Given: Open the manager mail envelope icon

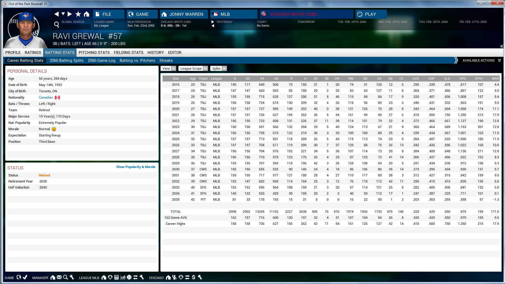Looking at the screenshot, I should tap(59, 277).
